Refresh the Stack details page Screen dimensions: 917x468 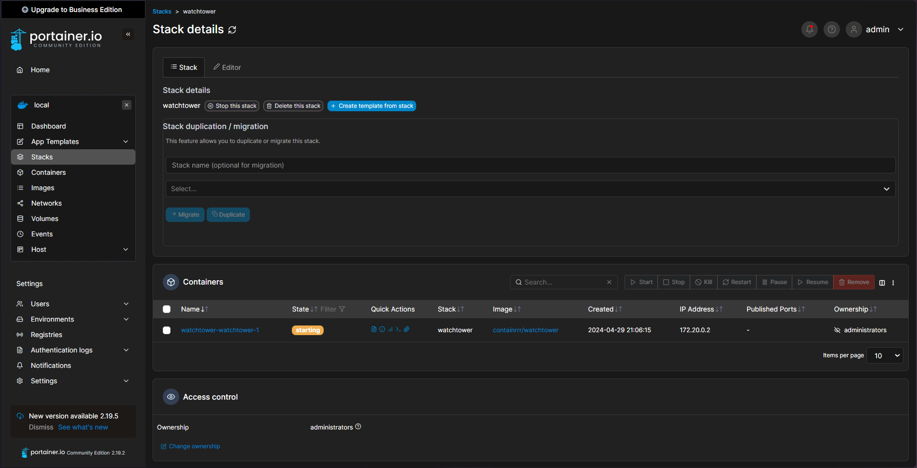pos(232,29)
